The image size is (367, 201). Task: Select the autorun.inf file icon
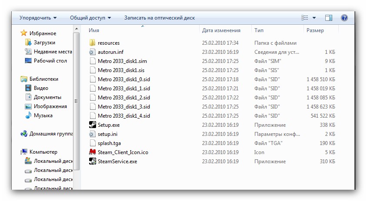coord(93,52)
